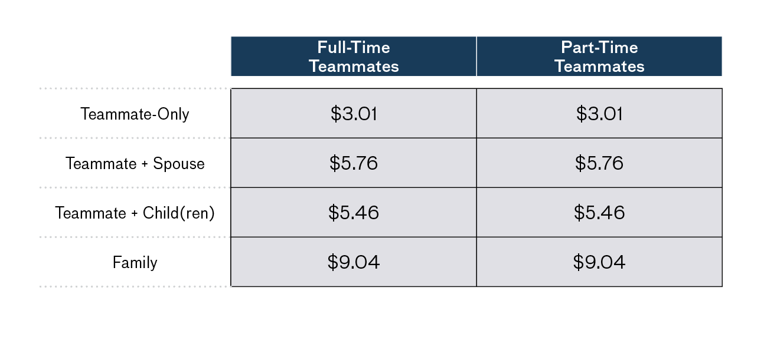777x337 pixels.
Task: Select the Family row label
Action: pyautogui.click(x=135, y=262)
